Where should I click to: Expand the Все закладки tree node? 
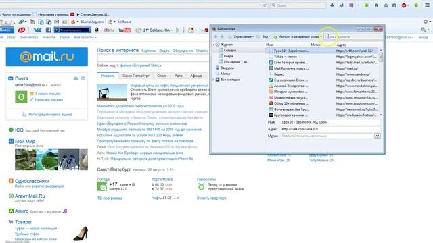point(214,80)
